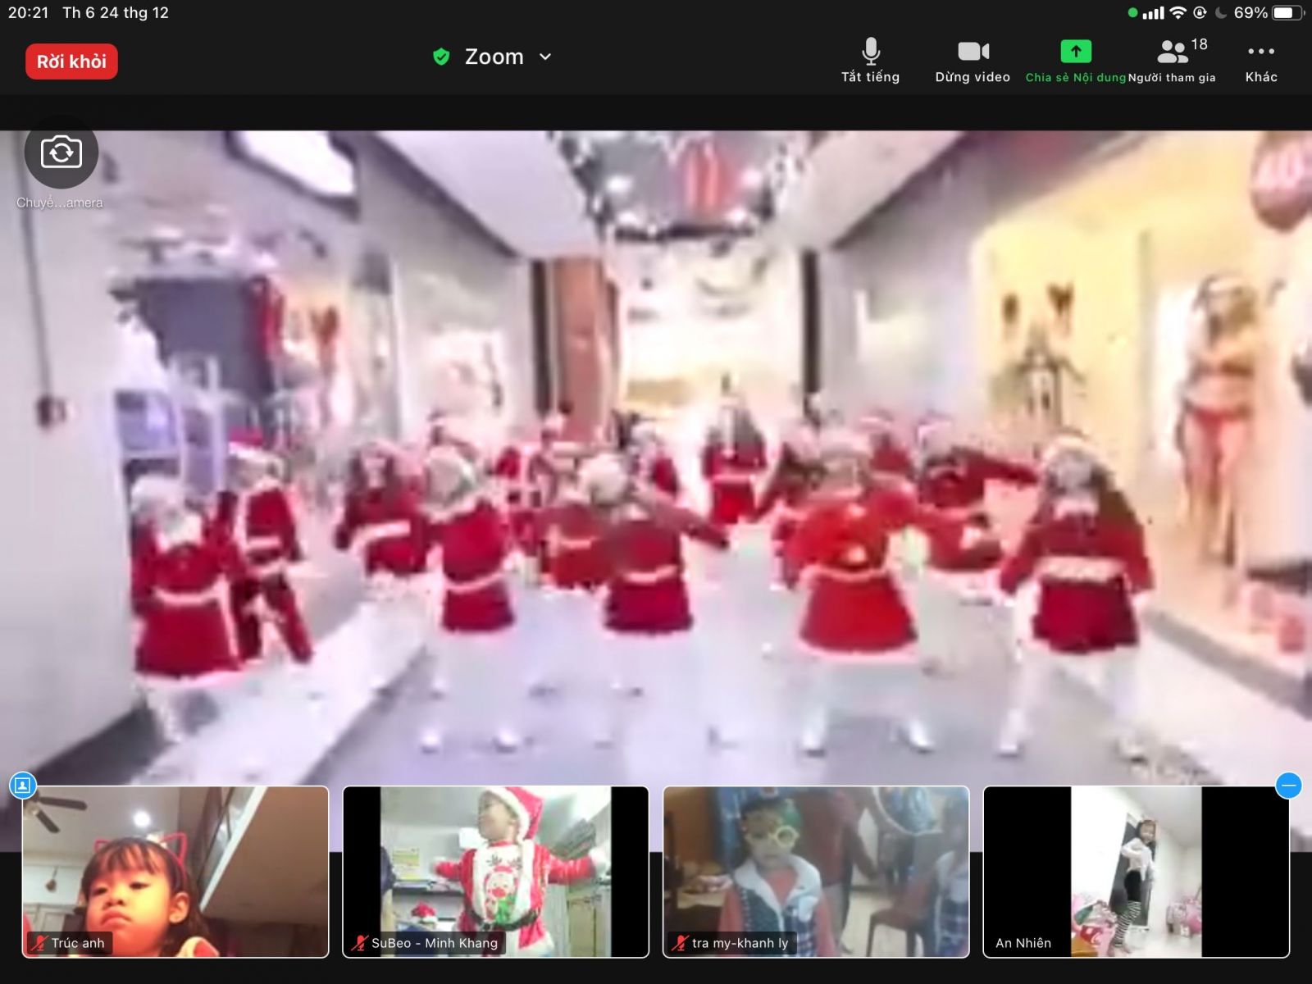Select SuBeo - Minh Khang video thumbnail

pyautogui.click(x=495, y=869)
